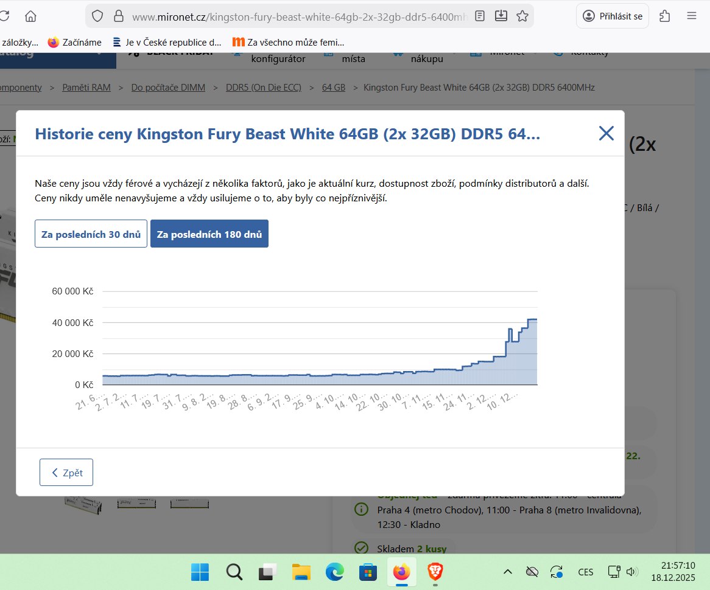The height and width of the screenshot is (590, 710).
Task: Select the 'Za posledních 180 dnů' range
Action: coord(209,234)
